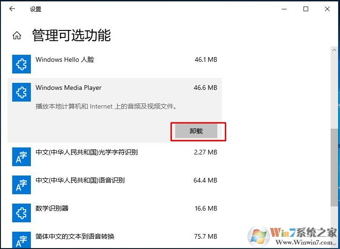Select the 数学识别器 feature

(x=52, y=208)
